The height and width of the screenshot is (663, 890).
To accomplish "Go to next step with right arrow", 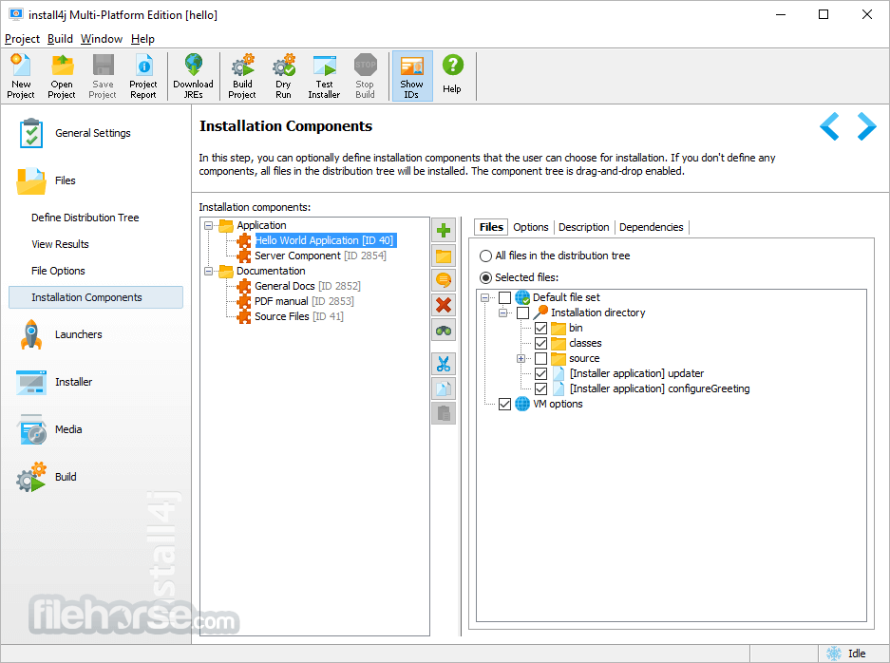I will (866, 126).
